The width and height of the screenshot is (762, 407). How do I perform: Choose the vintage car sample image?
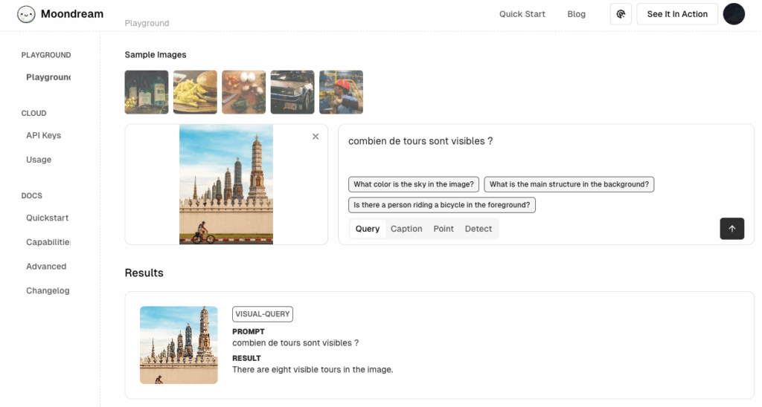292,92
